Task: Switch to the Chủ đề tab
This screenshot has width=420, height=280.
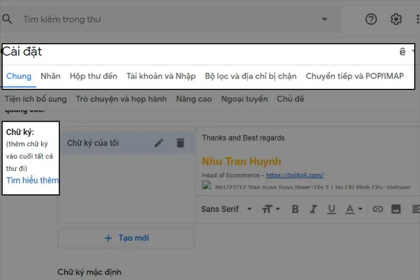Action: [290, 99]
